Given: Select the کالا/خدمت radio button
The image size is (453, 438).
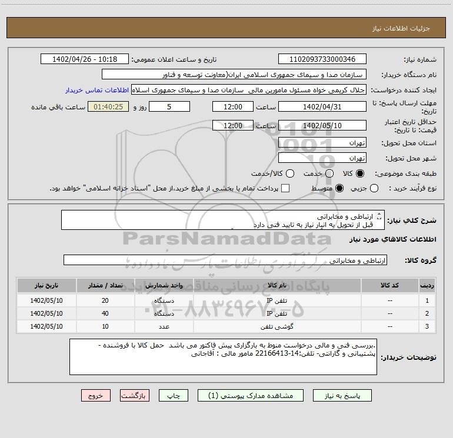Looking at the screenshot, I should (290, 173).
